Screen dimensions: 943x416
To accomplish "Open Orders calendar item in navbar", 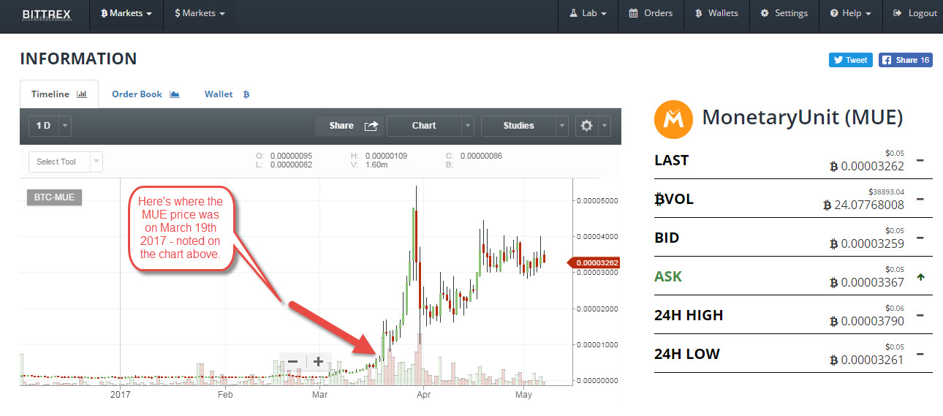I will [x=651, y=13].
